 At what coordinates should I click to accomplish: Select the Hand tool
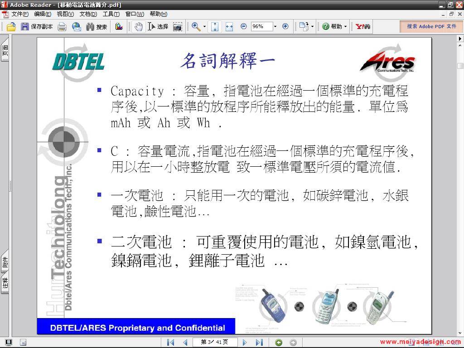[138, 27]
